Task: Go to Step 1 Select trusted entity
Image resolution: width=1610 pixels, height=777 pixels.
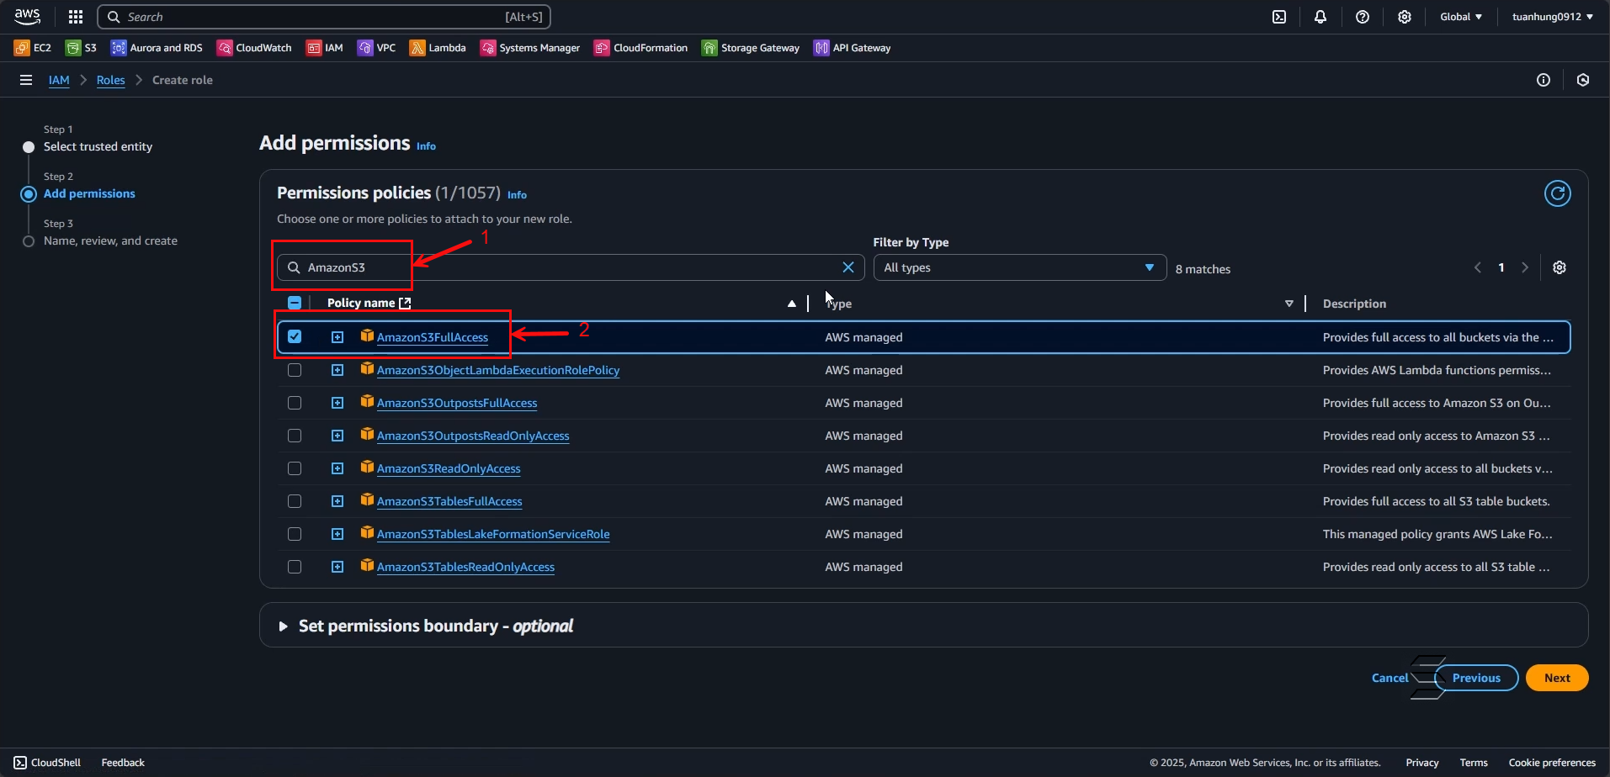Action: 98,146
